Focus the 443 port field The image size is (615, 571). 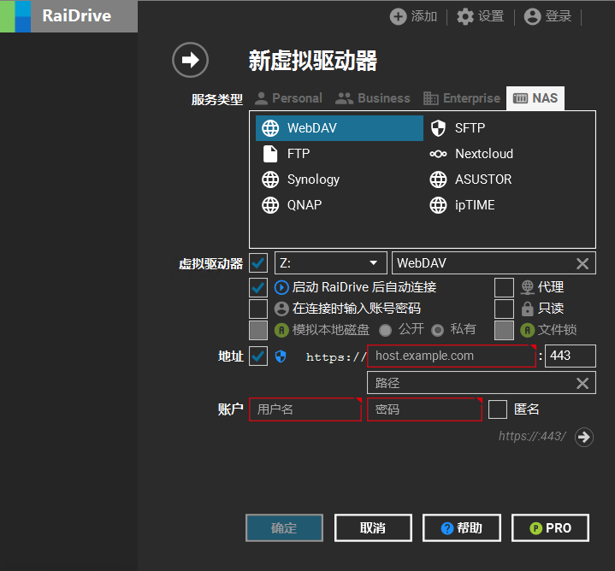click(571, 356)
